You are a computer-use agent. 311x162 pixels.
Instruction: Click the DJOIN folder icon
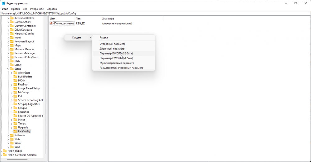pos(15,81)
